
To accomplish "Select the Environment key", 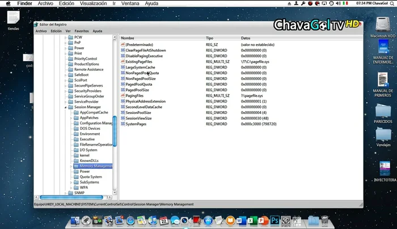I will pos(90,134).
